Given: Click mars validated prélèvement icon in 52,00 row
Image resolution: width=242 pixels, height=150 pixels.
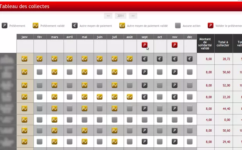Looking at the screenshot, I should tap(55, 85).
